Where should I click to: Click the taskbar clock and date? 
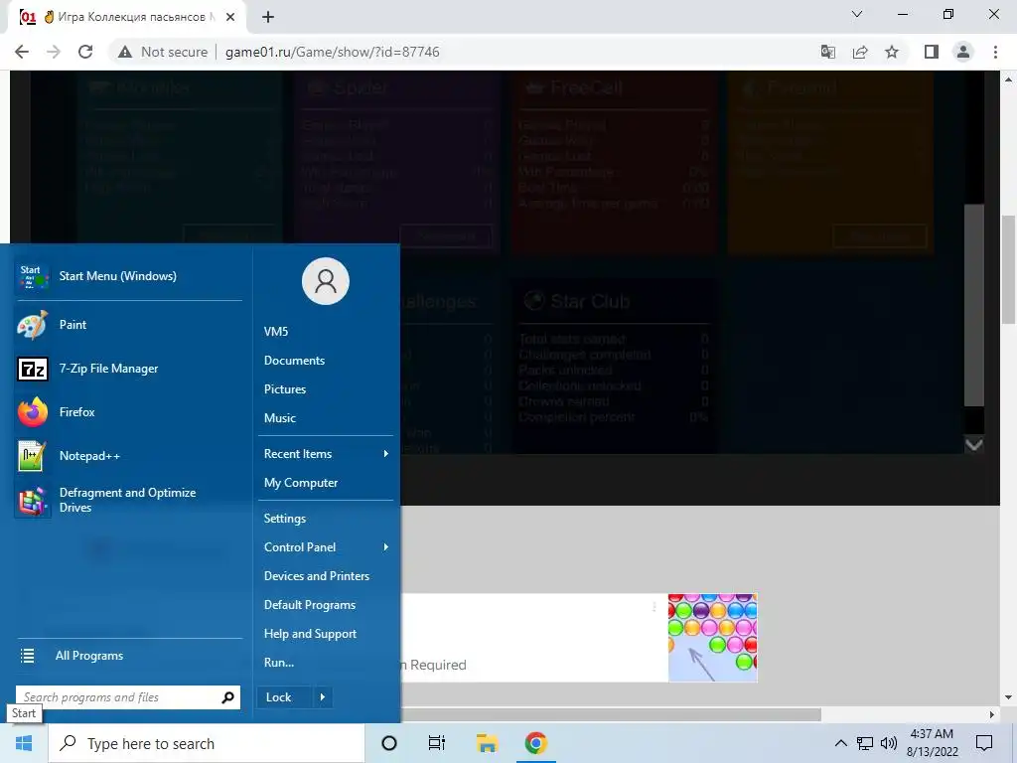[x=932, y=743]
